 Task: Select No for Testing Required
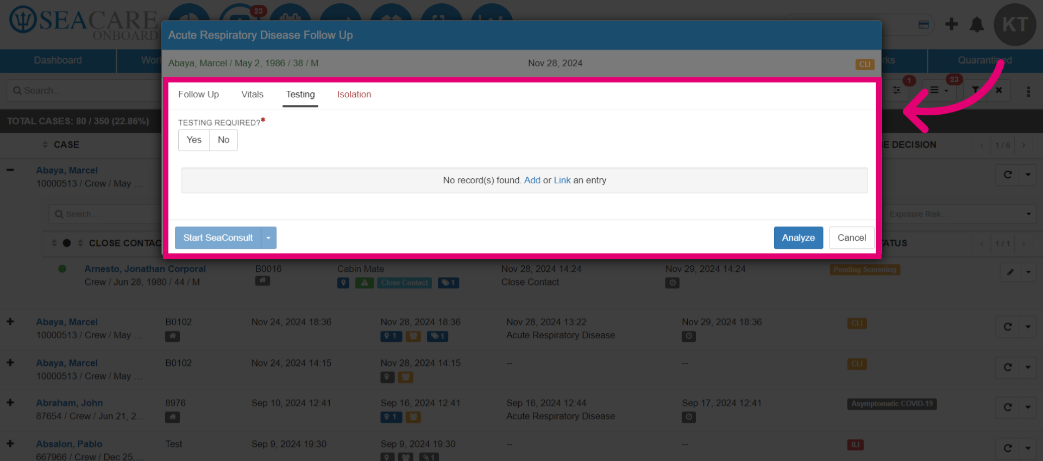223,140
